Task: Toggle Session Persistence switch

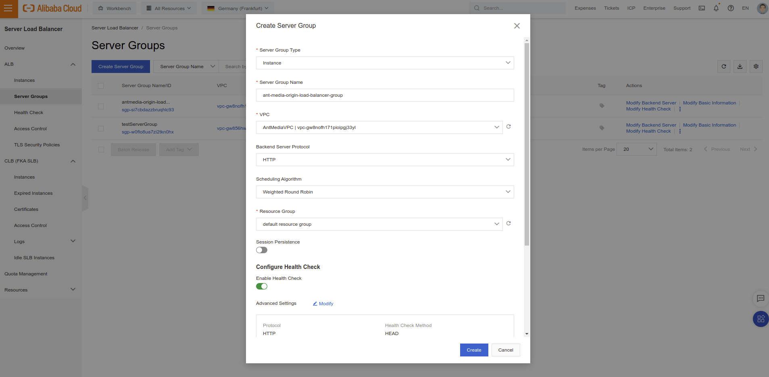Action: [x=262, y=250]
